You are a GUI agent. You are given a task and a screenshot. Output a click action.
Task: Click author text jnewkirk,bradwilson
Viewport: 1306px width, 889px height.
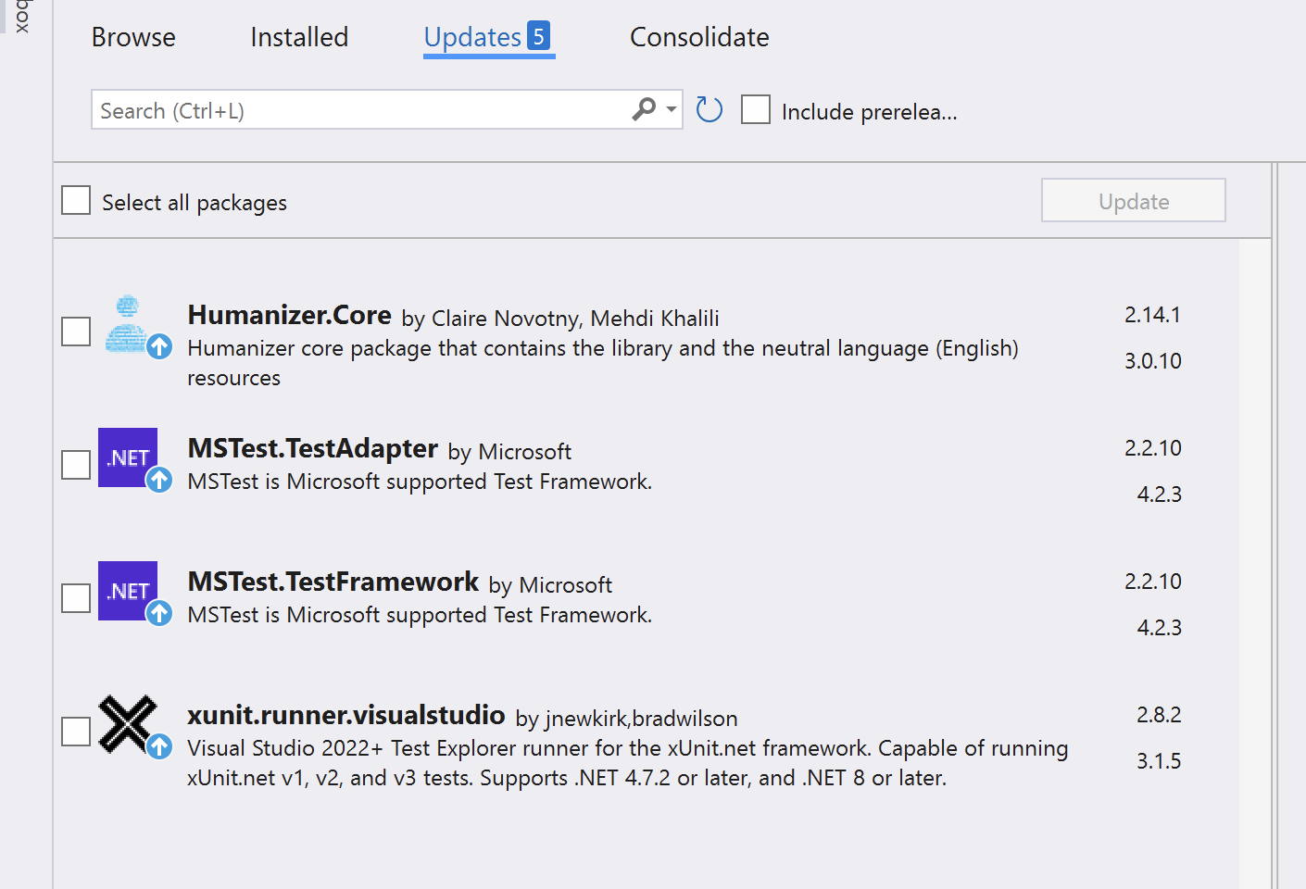[642, 719]
